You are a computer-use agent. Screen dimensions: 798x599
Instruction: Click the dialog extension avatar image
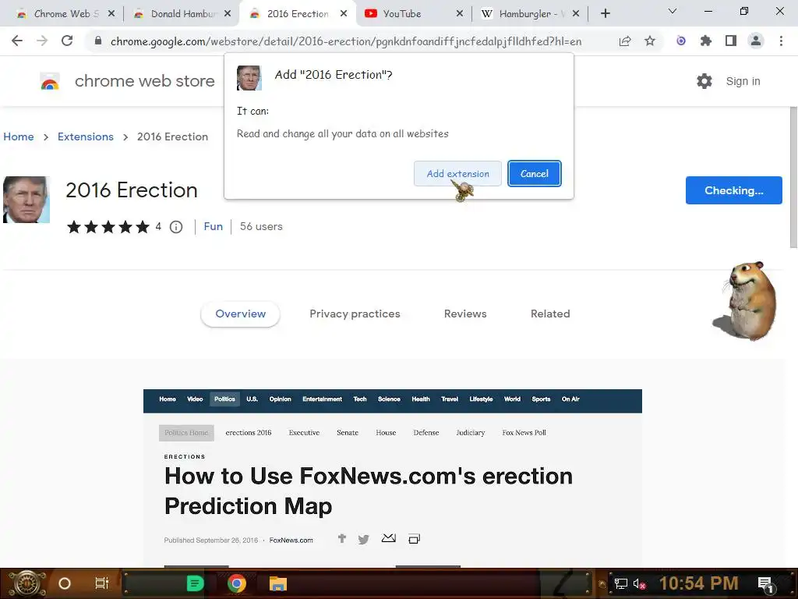click(249, 78)
